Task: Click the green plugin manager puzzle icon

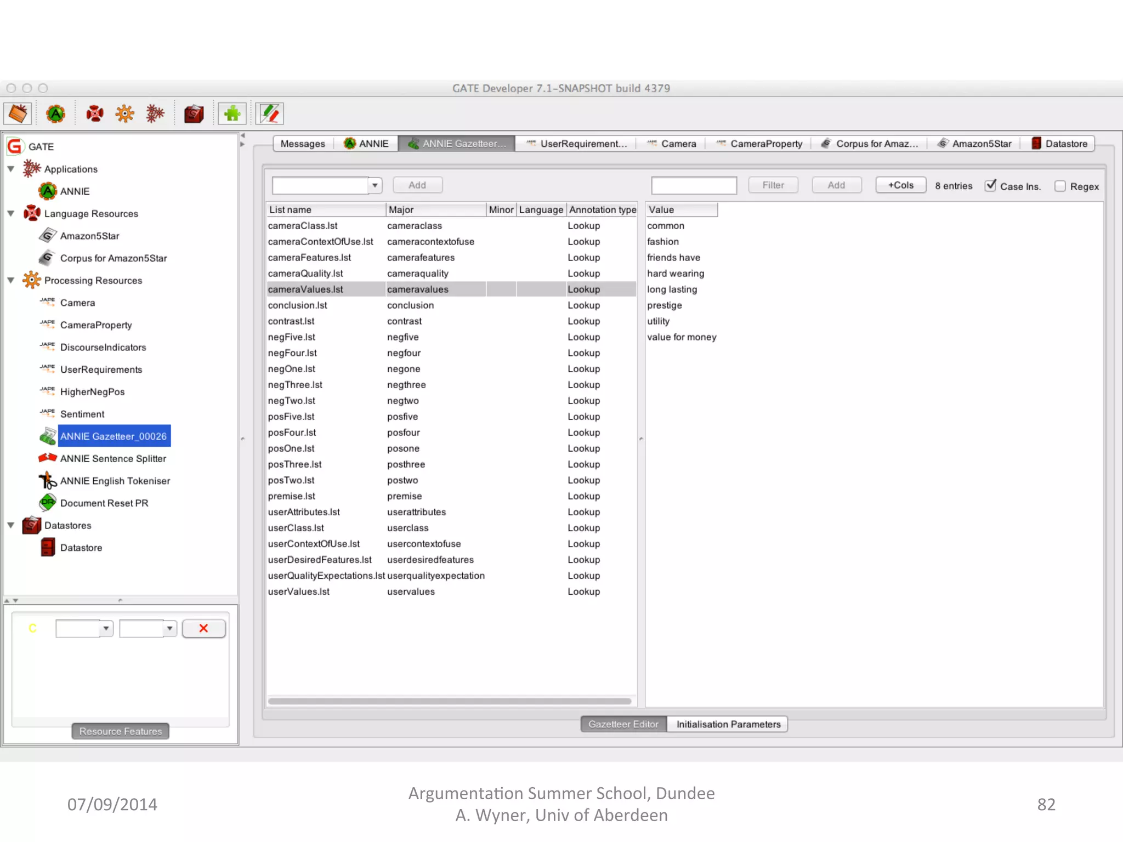Action: click(x=232, y=114)
